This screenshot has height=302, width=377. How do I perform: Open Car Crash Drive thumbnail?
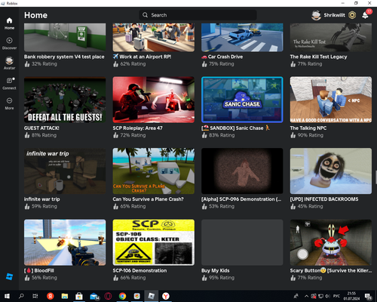pos(242,37)
